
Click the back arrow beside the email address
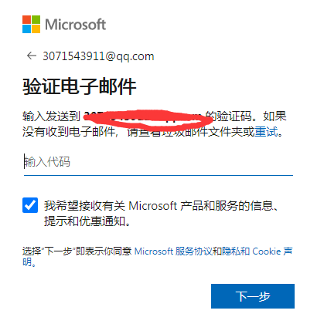coord(32,56)
